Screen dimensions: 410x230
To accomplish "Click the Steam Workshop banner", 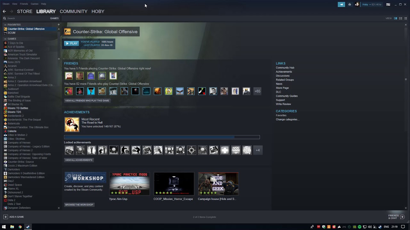I will (x=85, y=178).
